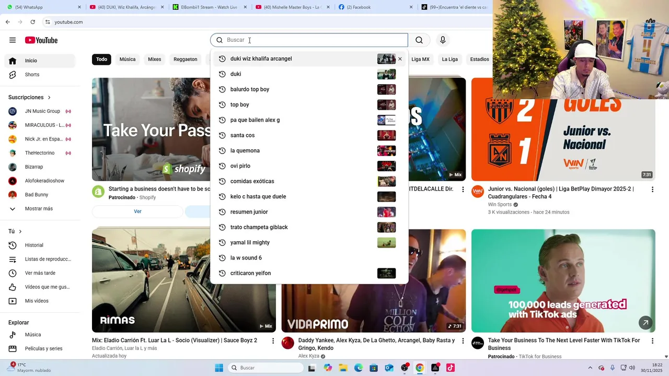Viewport: 669px width, 376px height.
Task: Open Bad Bunny channel subscription
Action: [x=40, y=195]
